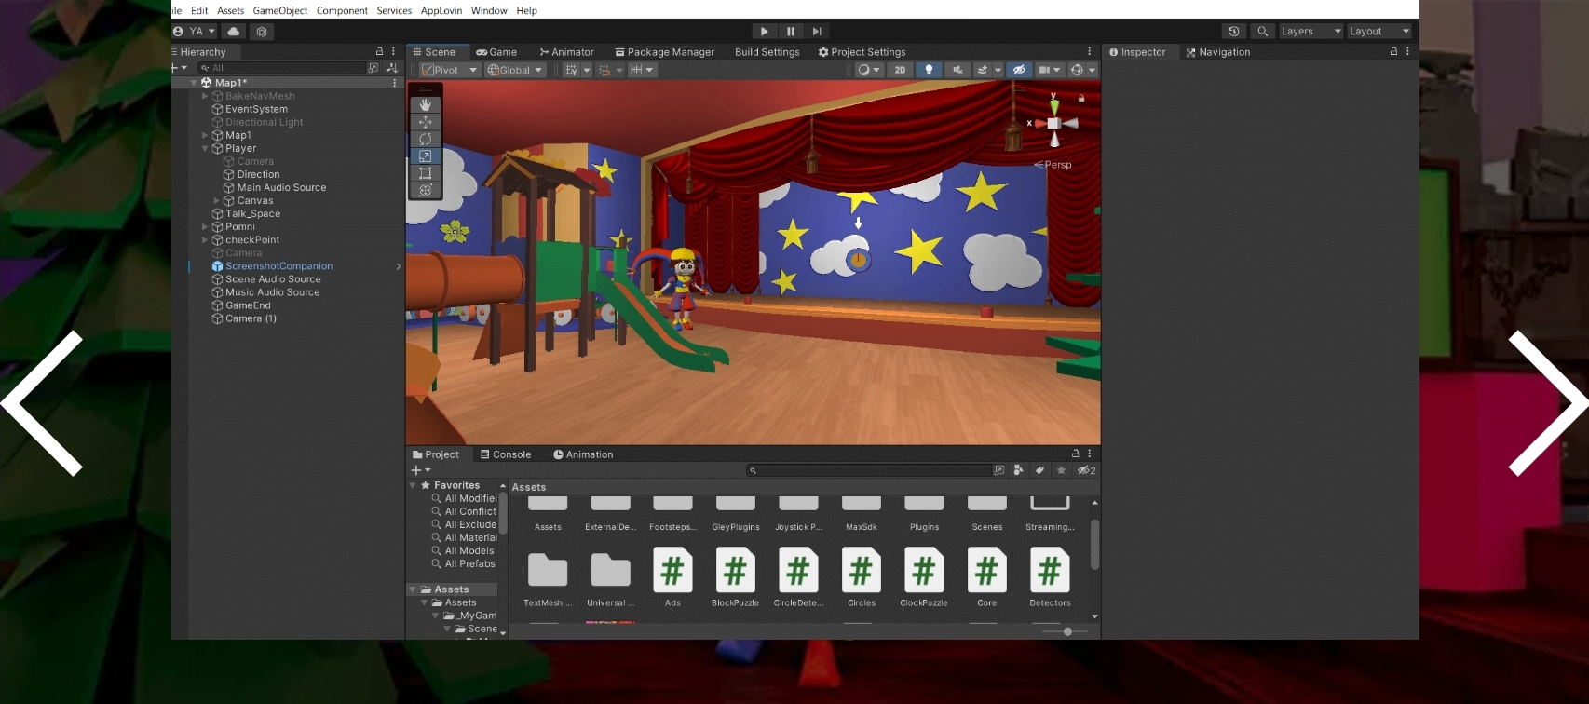
Task: Click the scene gizmo red X axis cone
Action: point(1039,123)
